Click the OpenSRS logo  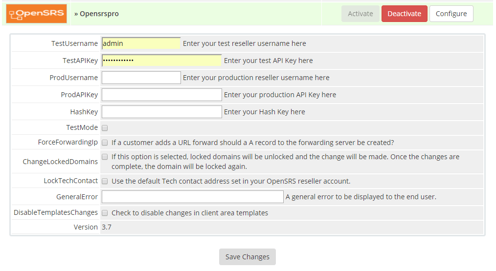tap(36, 14)
